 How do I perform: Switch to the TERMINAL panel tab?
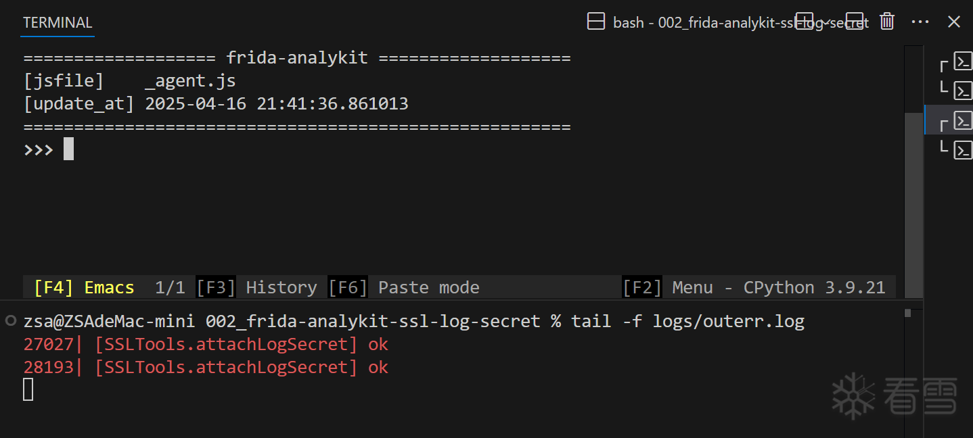click(58, 22)
